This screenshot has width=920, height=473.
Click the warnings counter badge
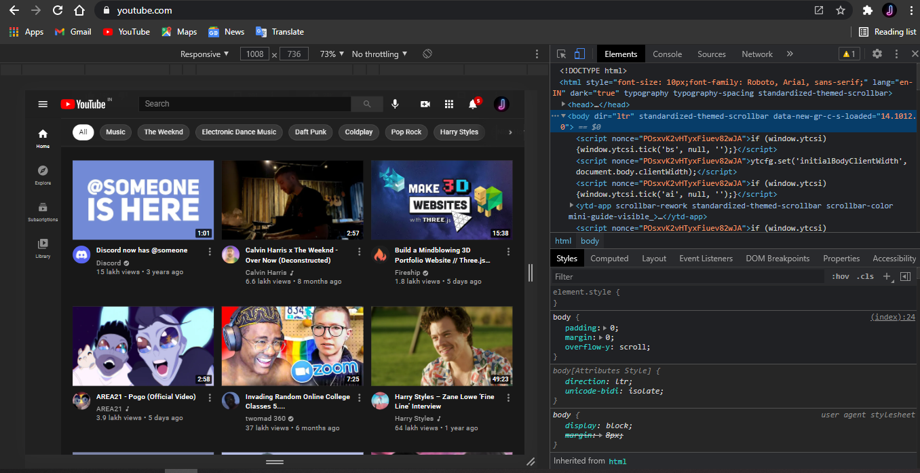[x=849, y=54]
